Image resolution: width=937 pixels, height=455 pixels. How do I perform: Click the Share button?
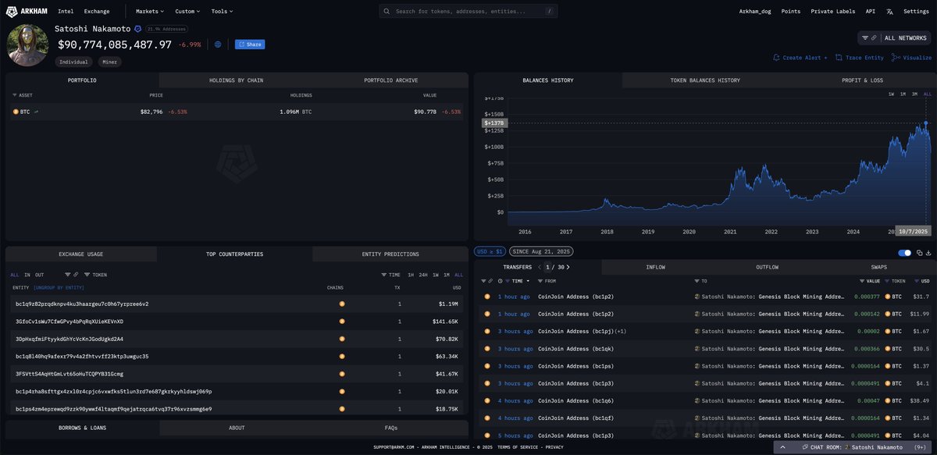250,44
